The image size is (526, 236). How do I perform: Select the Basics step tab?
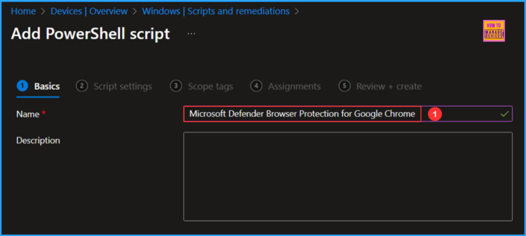pyautogui.click(x=38, y=87)
